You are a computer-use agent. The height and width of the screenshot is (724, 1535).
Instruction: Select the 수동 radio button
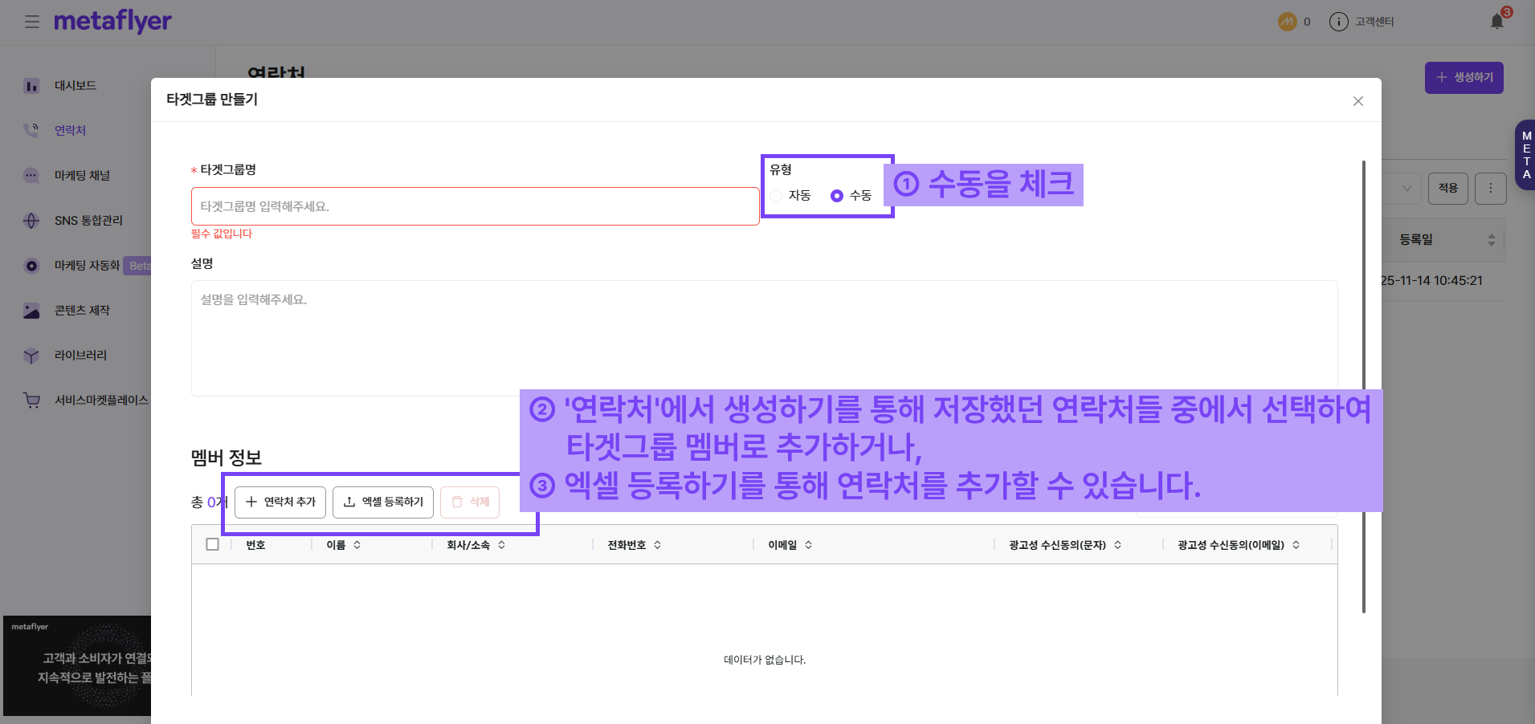[837, 196]
